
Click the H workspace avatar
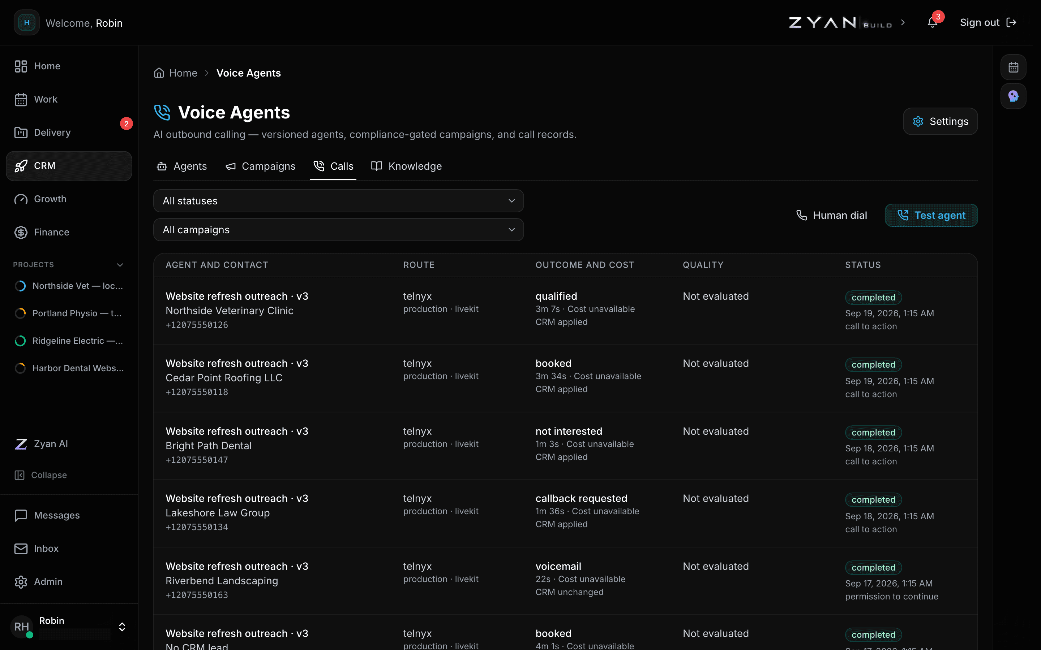(27, 22)
